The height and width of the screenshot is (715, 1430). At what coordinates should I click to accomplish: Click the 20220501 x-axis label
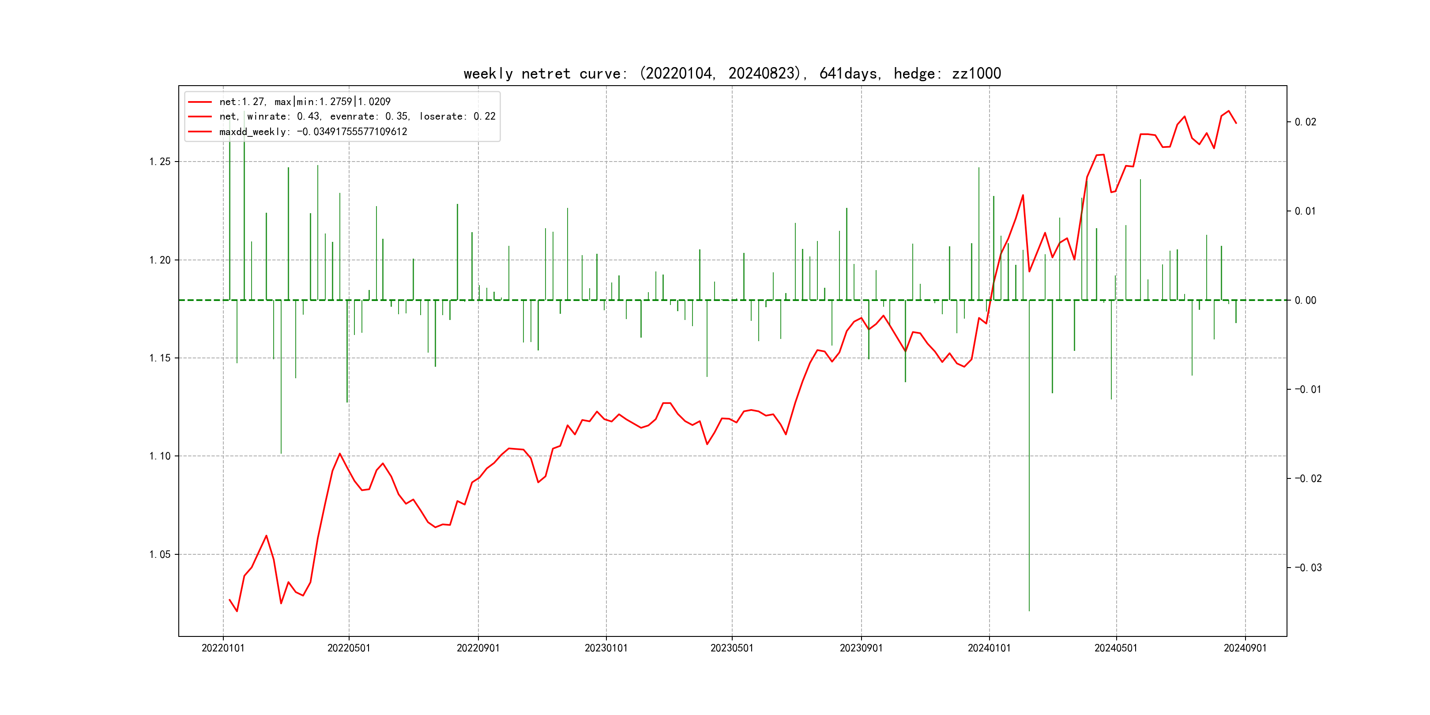click(349, 648)
